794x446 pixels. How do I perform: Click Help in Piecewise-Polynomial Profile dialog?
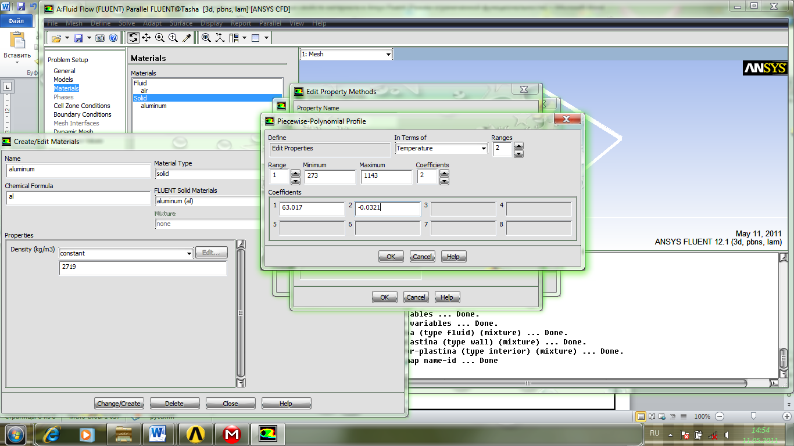[453, 257]
